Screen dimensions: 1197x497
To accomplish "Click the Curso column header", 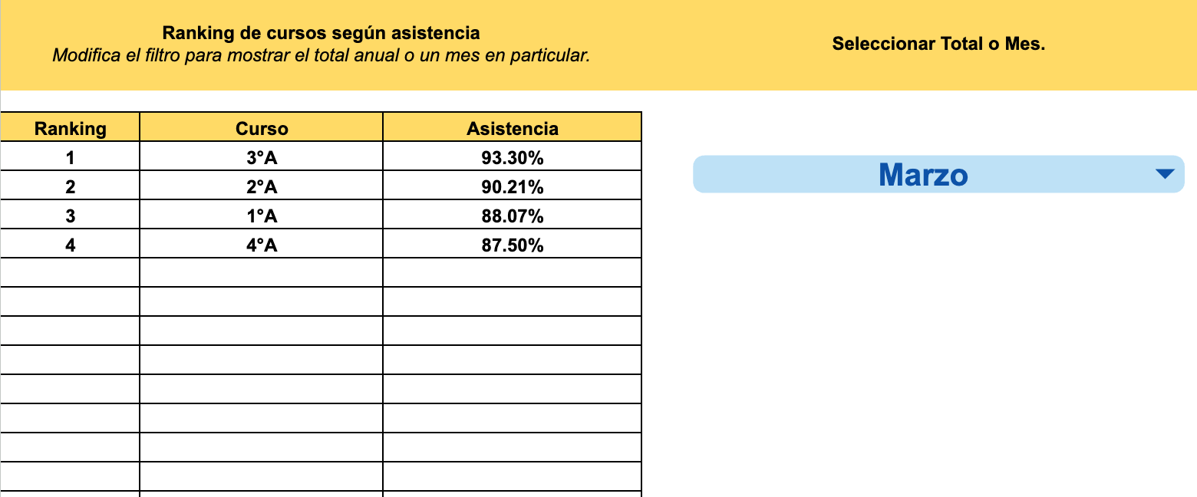I will (x=262, y=128).
